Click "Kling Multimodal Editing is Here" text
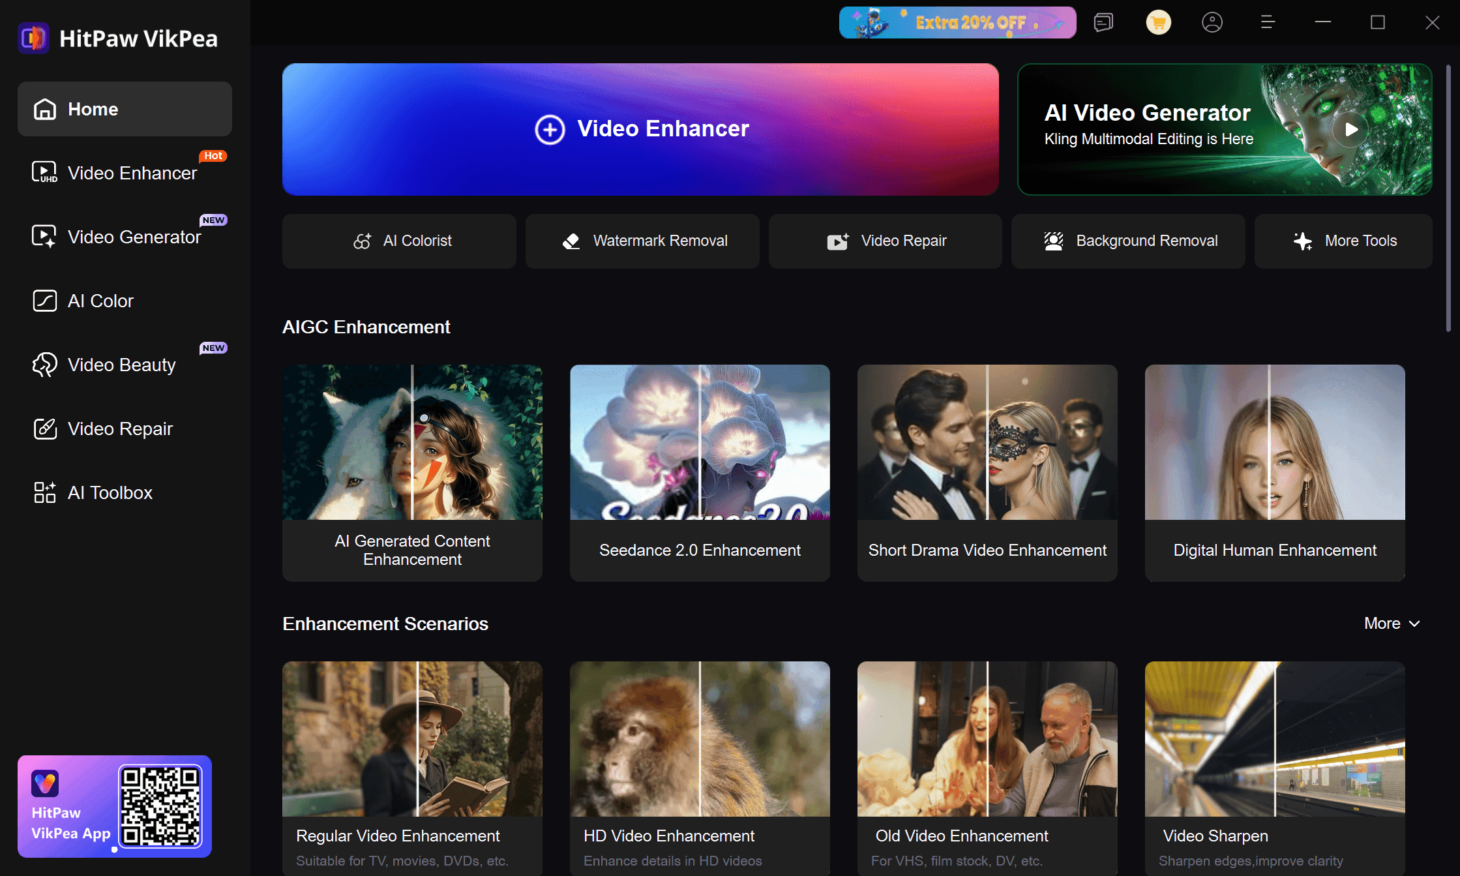Image resolution: width=1460 pixels, height=876 pixels. coord(1149,139)
